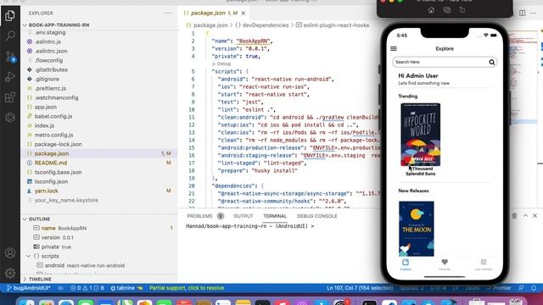Open app.json in the explorer
The image size is (543, 305).
click(x=45, y=108)
